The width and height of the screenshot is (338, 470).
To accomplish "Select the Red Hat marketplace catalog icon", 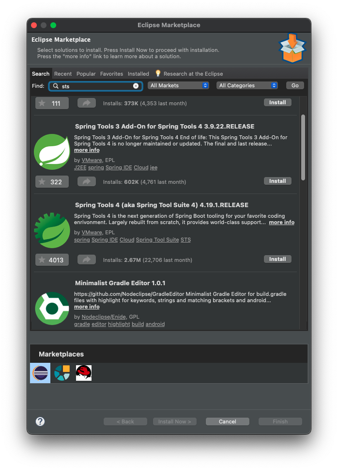I will 83,373.
